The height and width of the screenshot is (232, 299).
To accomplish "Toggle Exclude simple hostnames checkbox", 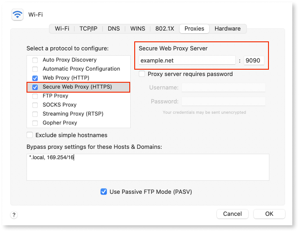I will pos(30,135).
